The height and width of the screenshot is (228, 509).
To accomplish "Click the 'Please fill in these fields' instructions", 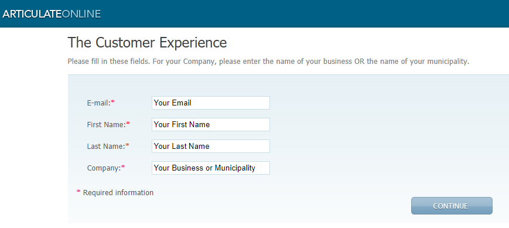I will tap(268, 62).
